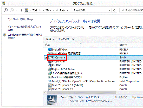This screenshot has width=143, height=108.
Task: Click the Inspirium辞書検索ライブラリ icon
Action: pos(50,77)
